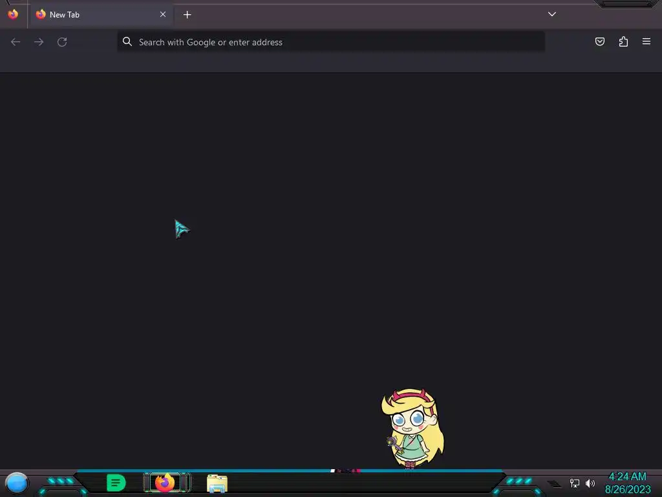Viewport: 662px width, 497px height.
Task: Show hidden tray icons arrow
Action: [x=554, y=483]
